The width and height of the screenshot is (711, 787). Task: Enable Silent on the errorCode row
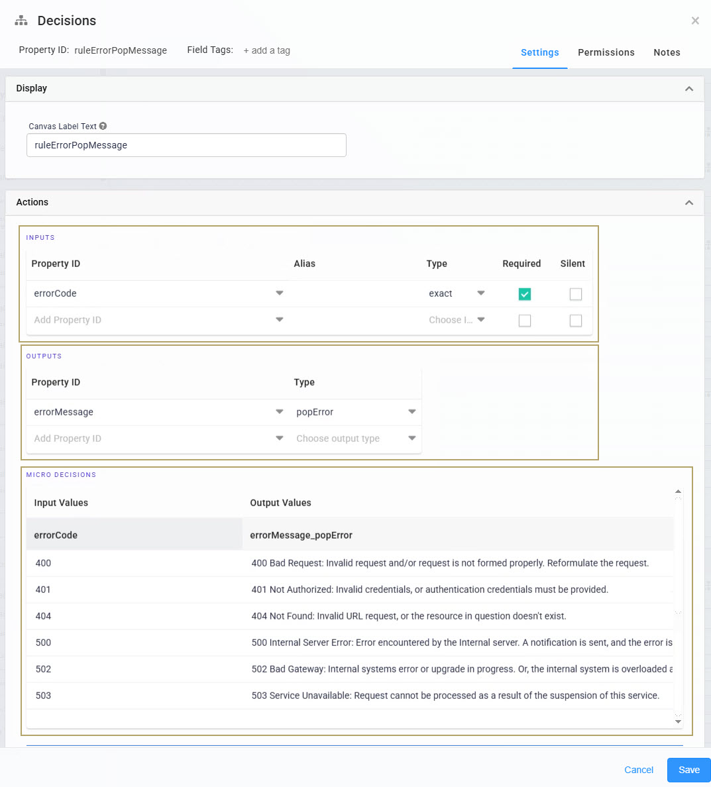[x=575, y=293]
